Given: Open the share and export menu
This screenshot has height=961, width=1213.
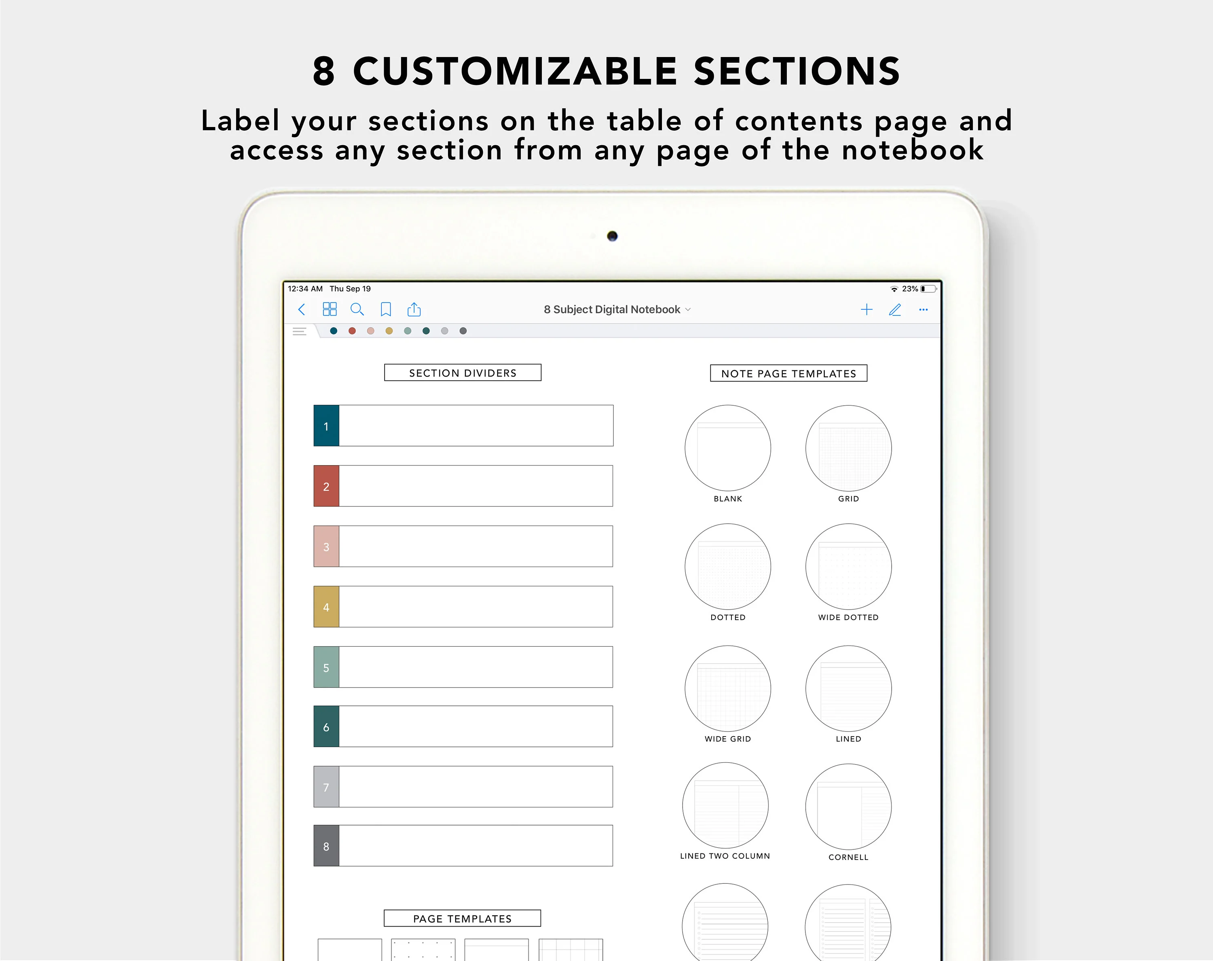Looking at the screenshot, I should pos(414,309).
